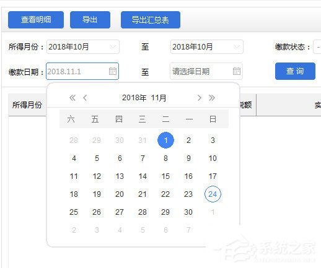321x268 pixels.
Task: Select date 16 in the calendar
Action: click(x=188, y=176)
